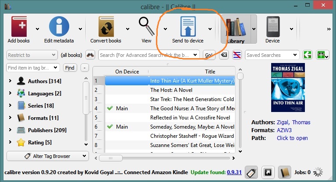Viewport: 336px width, 182px height.
Task: Click the Go! search button
Action: (209, 55)
